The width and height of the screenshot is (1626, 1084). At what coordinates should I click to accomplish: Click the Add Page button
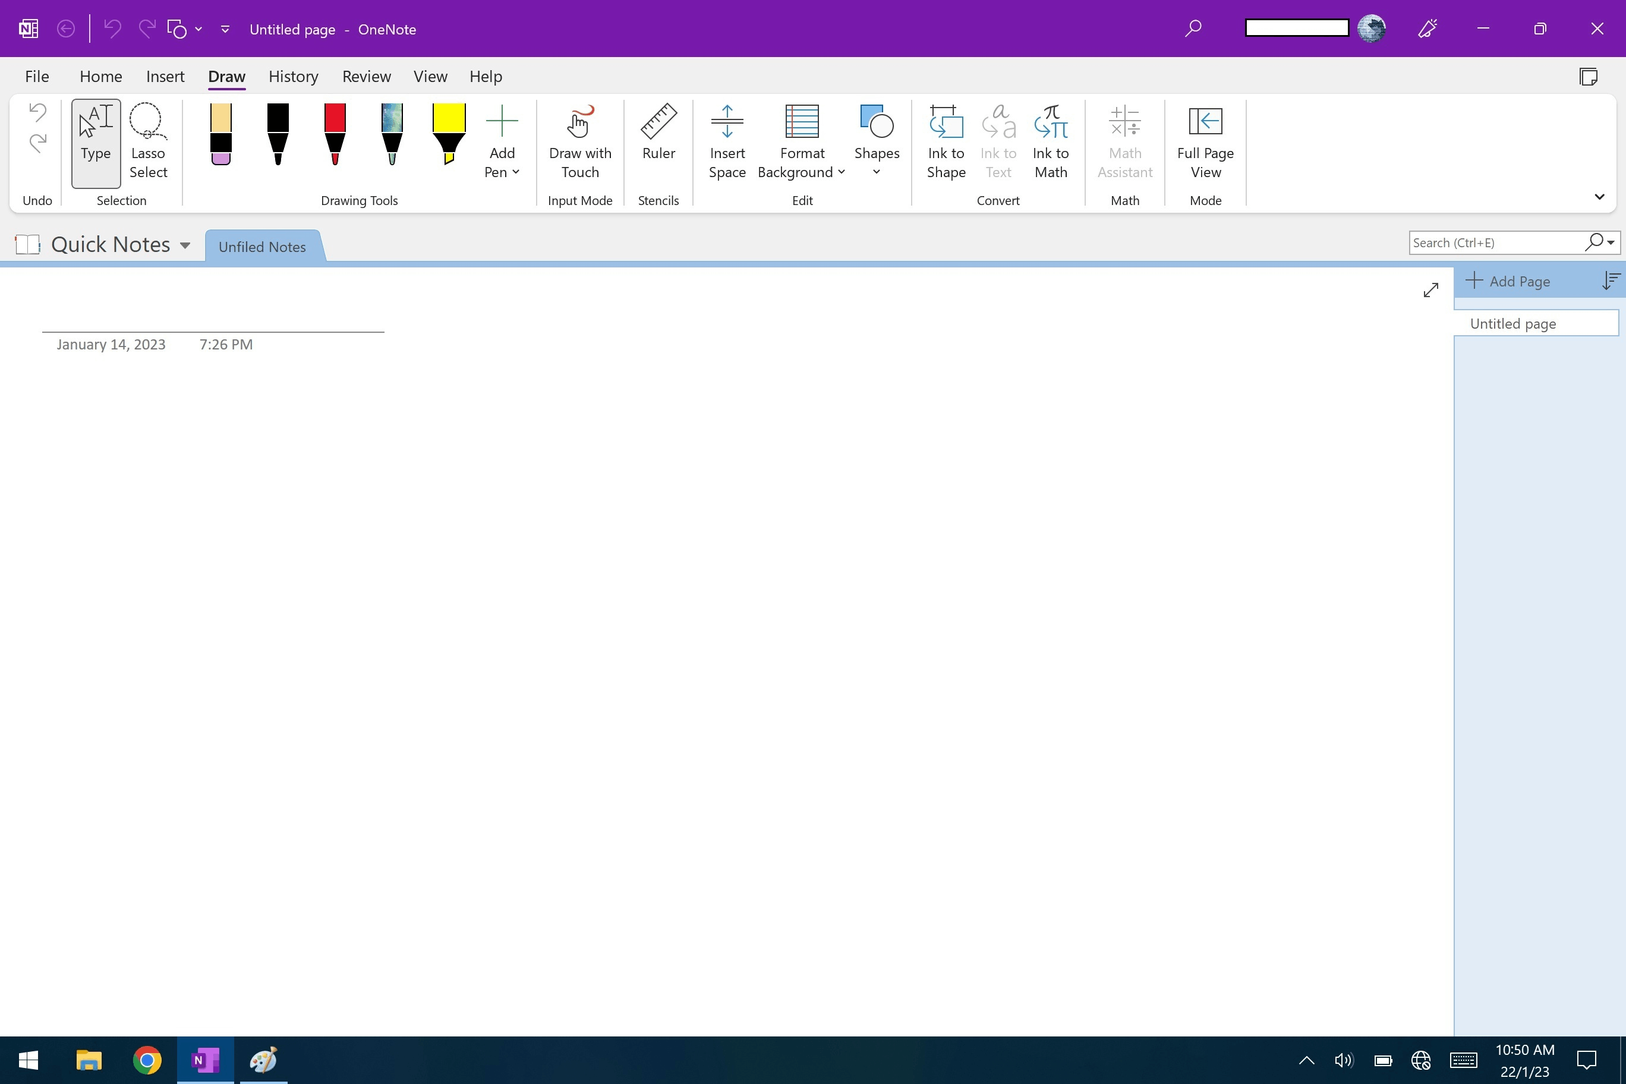[1509, 281]
